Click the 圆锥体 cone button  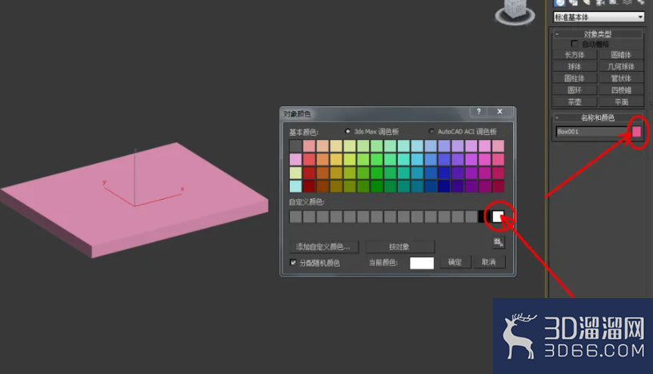(x=621, y=55)
